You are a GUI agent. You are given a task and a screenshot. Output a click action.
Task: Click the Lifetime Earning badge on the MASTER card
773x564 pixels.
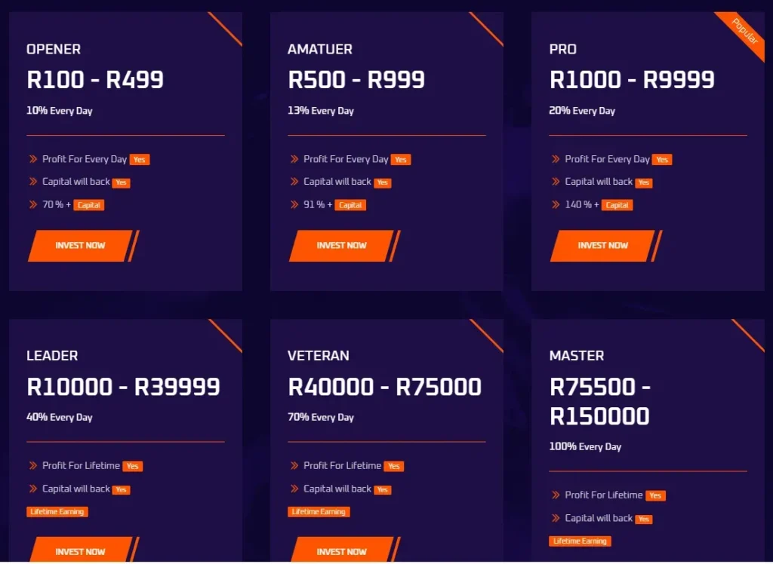(580, 540)
